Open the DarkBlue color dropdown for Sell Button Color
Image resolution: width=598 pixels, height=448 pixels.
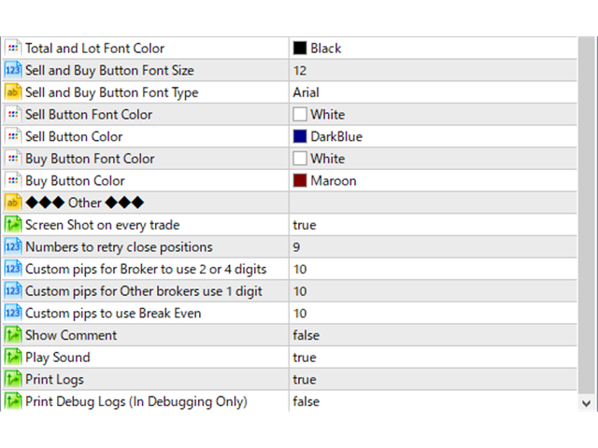433,137
